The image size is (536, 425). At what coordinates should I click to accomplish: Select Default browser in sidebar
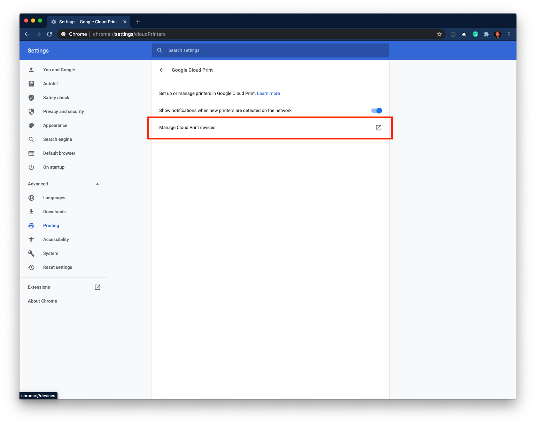pyautogui.click(x=59, y=153)
